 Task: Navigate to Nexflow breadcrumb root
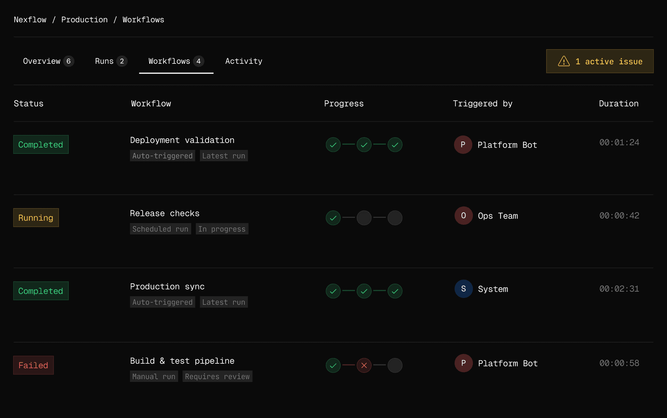click(x=30, y=20)
